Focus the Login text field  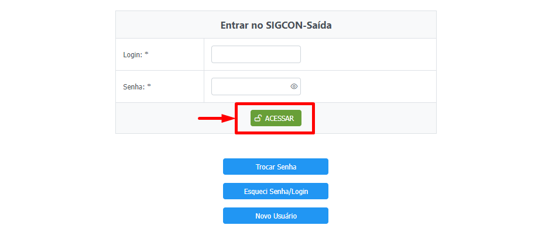pyautogui.click(x=256, y=54)
